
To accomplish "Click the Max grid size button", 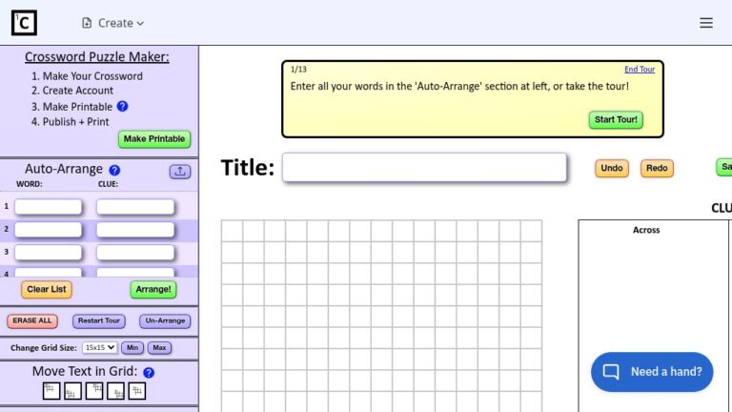I will [159, 347].
